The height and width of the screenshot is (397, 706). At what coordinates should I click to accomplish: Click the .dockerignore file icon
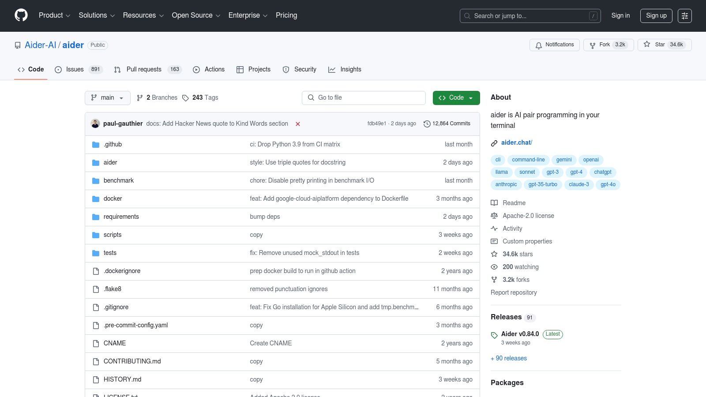96,271
